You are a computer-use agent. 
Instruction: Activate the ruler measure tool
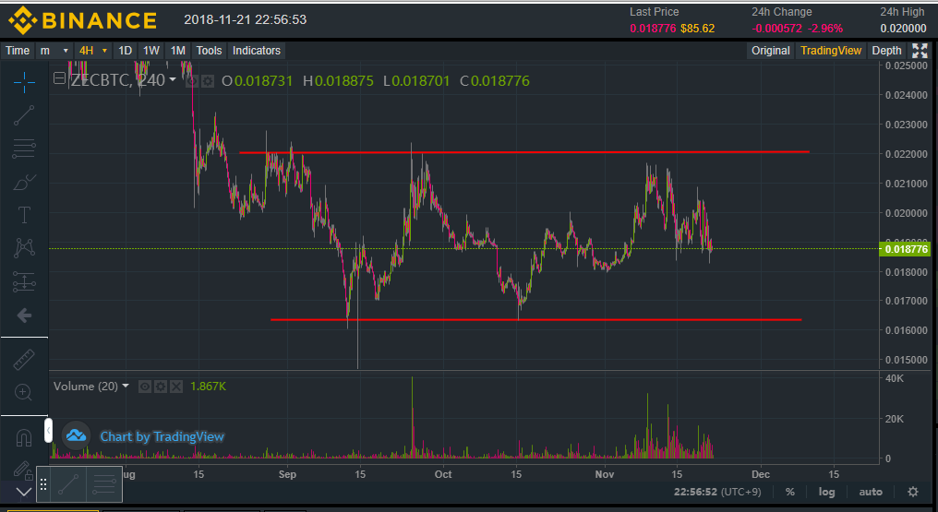24,360
